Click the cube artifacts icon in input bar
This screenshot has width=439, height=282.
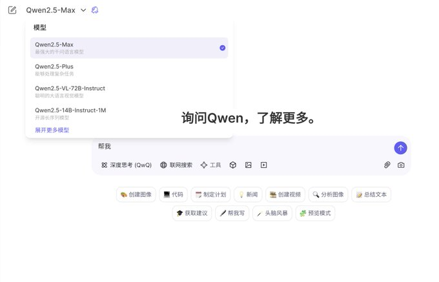234,165
